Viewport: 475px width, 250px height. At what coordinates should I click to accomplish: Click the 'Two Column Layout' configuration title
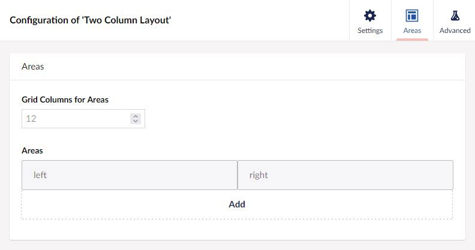point(91,20)
